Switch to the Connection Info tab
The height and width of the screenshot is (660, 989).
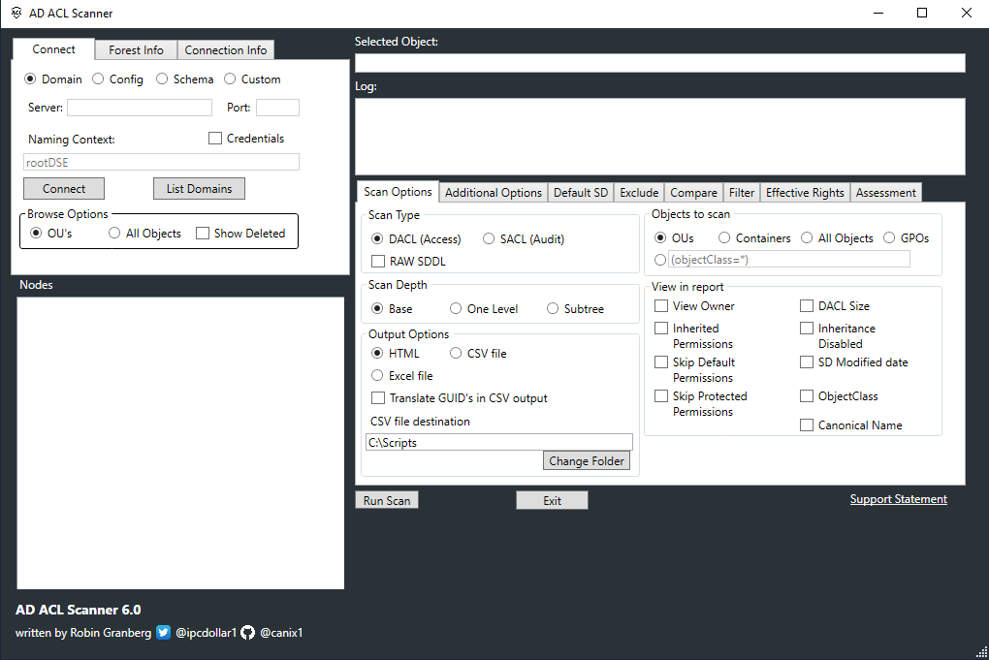(x=226, y=49)
